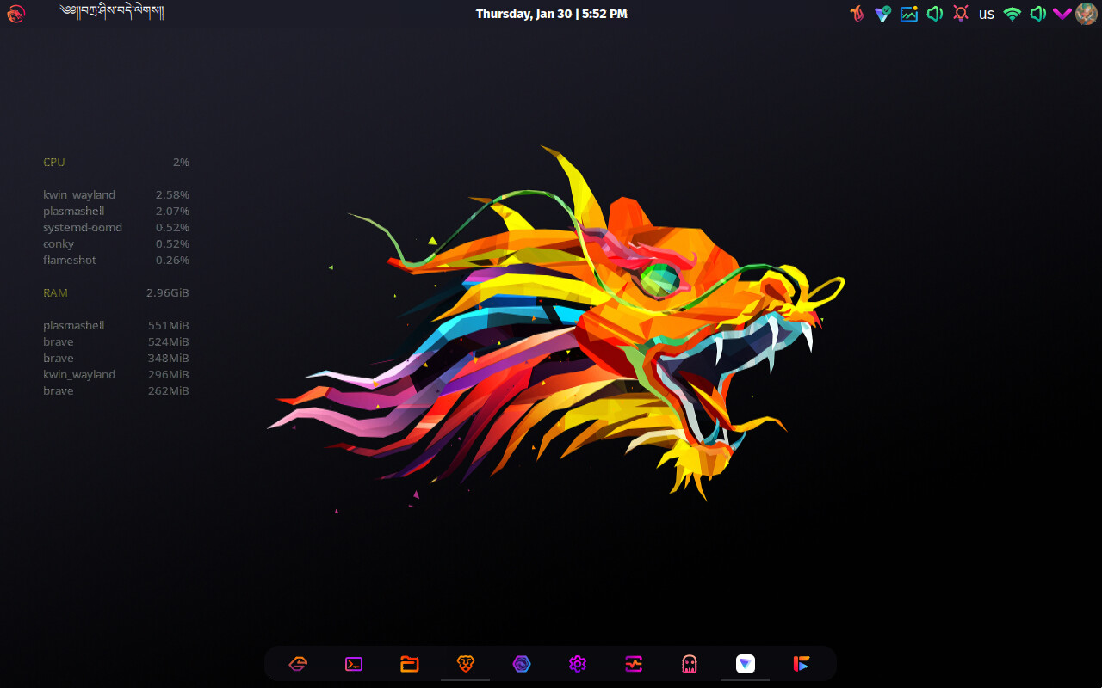Click the speaker icon left of the lightbulb

[x=935, y=14]
